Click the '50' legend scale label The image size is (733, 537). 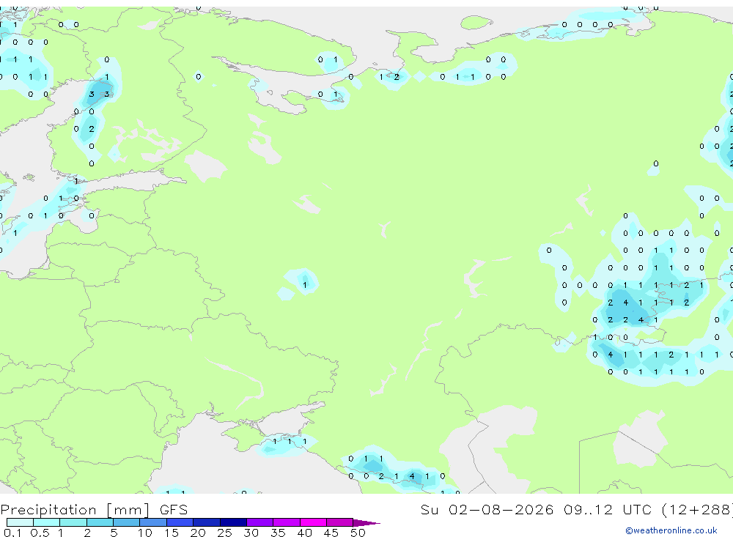[358, 533]
